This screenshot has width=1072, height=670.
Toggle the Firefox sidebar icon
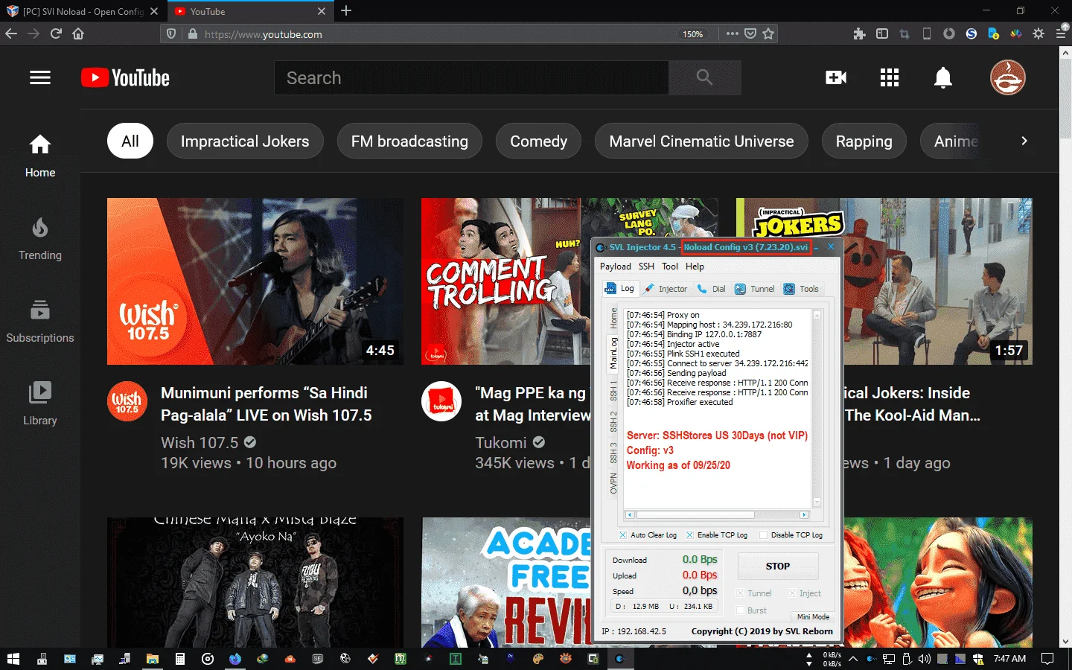pos(882,33)
